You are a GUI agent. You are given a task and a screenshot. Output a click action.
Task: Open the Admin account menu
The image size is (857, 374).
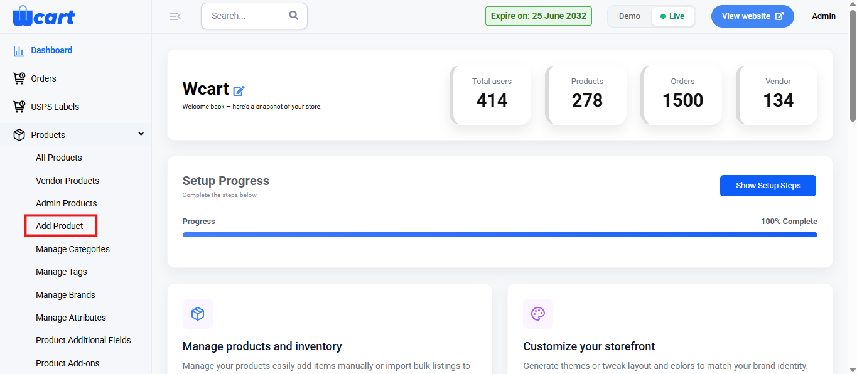pos(824,16)
